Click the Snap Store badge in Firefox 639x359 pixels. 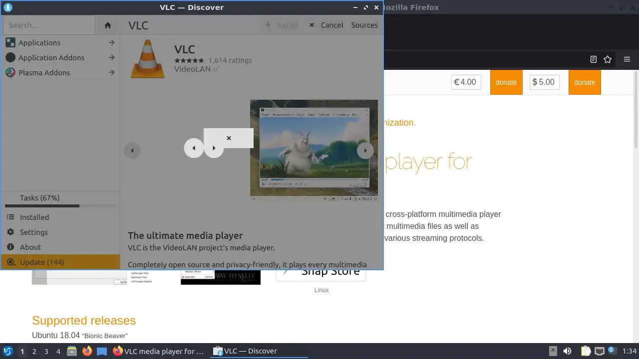pyautogui.click(x=321, y=275)
